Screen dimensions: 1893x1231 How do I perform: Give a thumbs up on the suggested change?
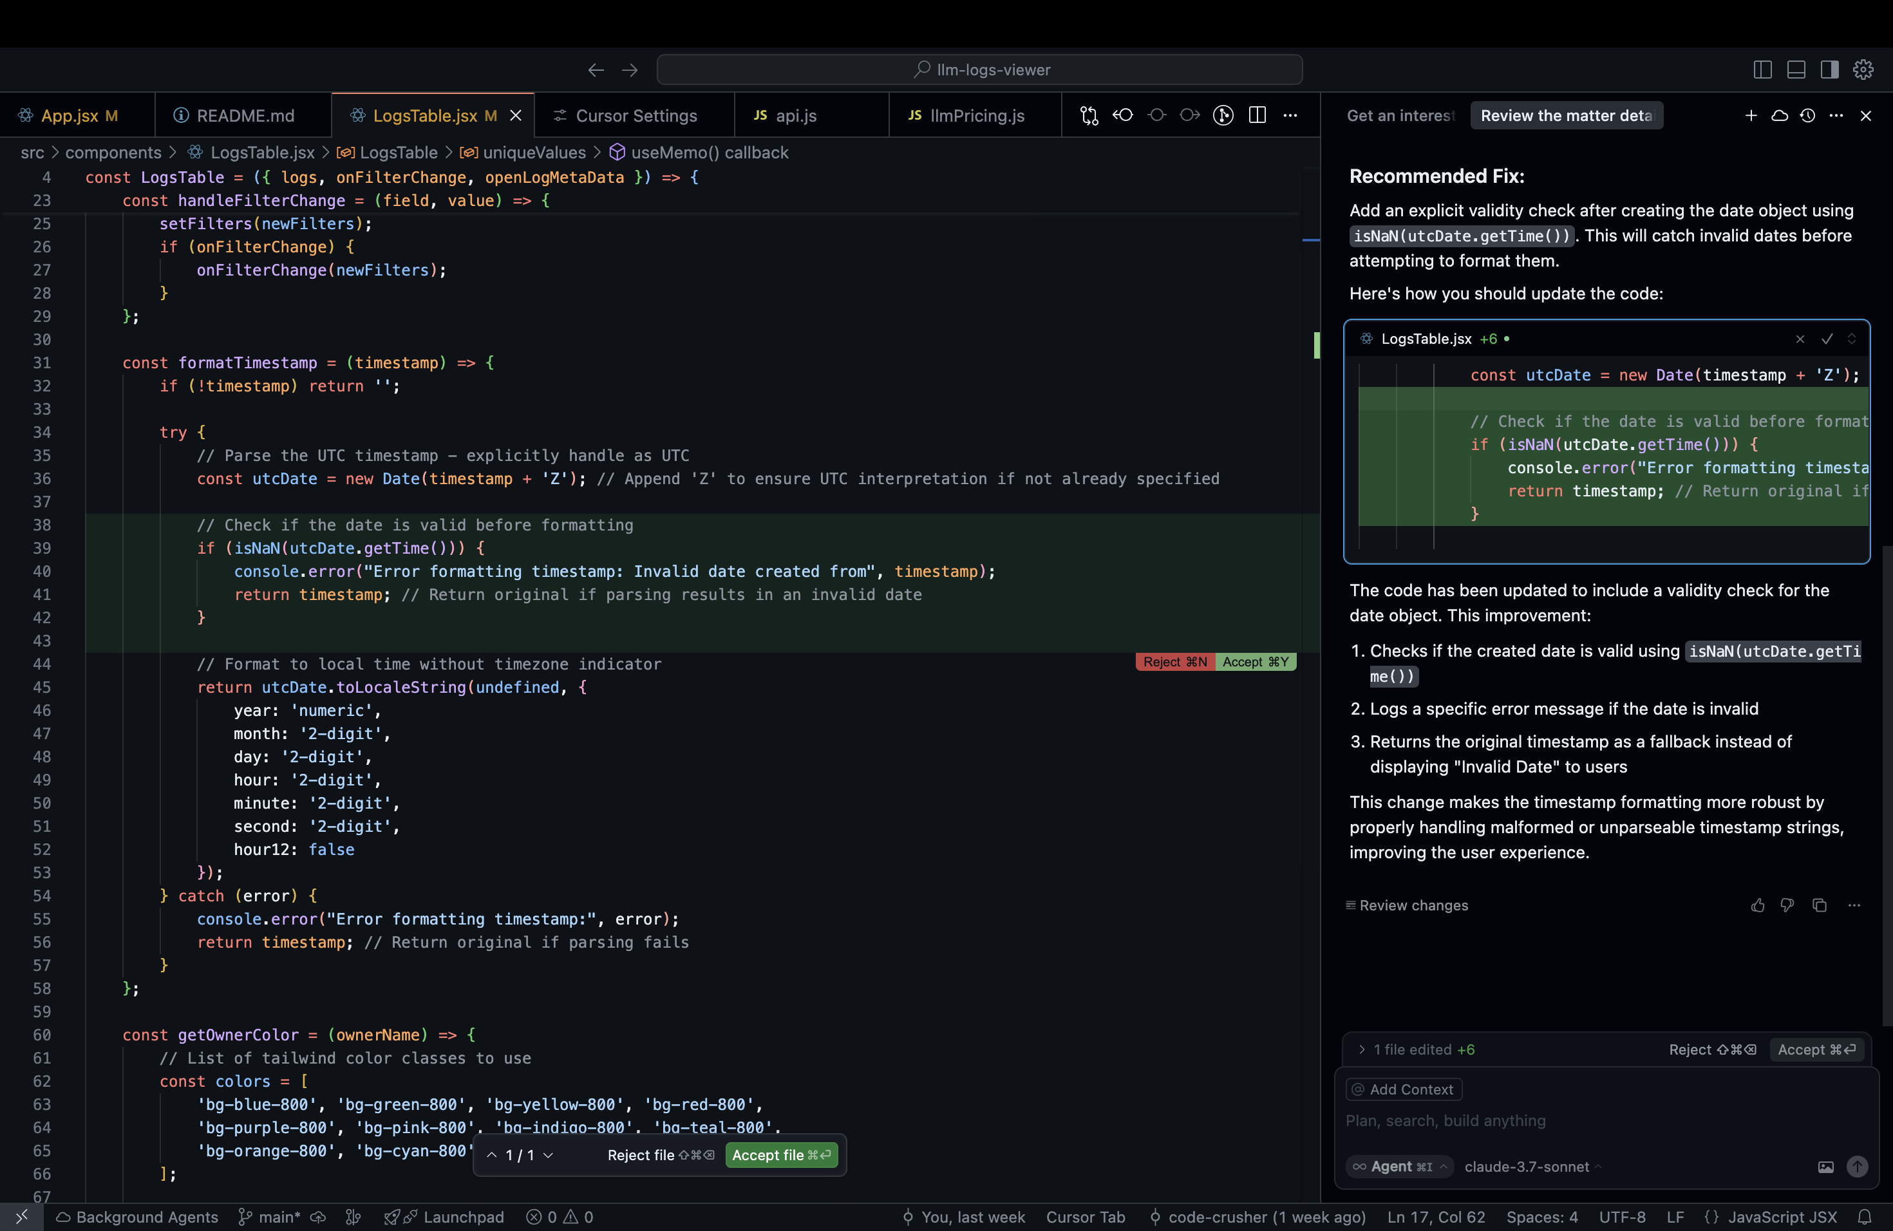point(1758,906)
